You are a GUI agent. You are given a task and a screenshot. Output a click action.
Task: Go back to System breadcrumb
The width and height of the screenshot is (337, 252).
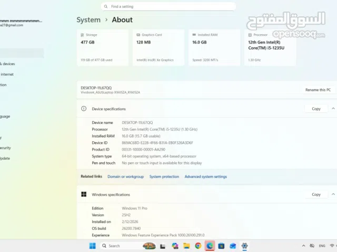click(x=88, y=20)
